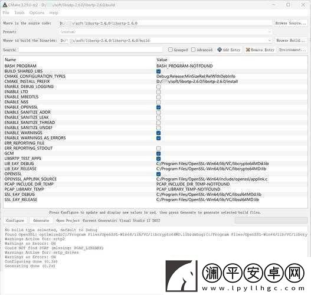Uncheck ENABLE_OPENSSL checkbox
The image size is (311, 295).
tap(158, 107)
